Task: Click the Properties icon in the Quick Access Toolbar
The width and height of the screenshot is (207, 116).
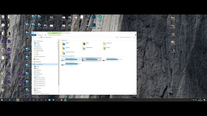Action: 36,33
